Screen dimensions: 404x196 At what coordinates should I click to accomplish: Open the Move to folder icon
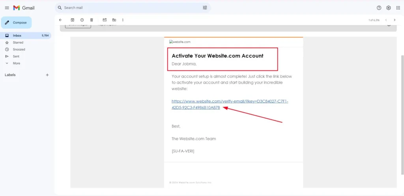(114, 20)
